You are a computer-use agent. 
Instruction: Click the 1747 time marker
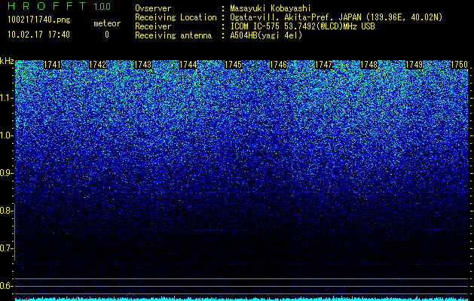tap(324, 65)
